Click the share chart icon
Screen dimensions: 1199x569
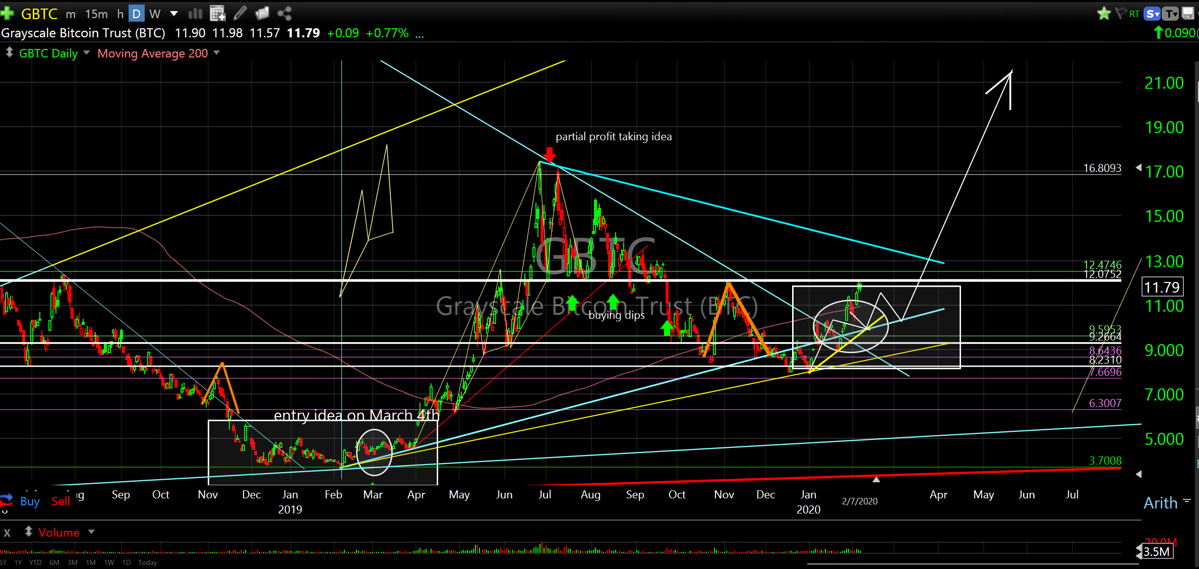(284, 14)
